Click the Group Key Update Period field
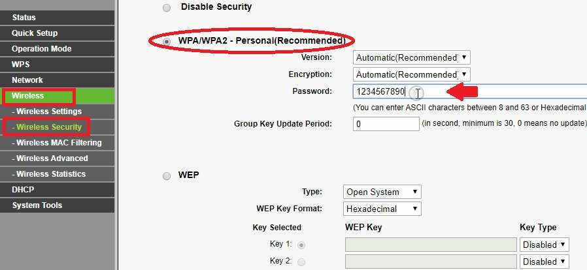Viewport: 587px width, 270px height. (x=386, y=124)
